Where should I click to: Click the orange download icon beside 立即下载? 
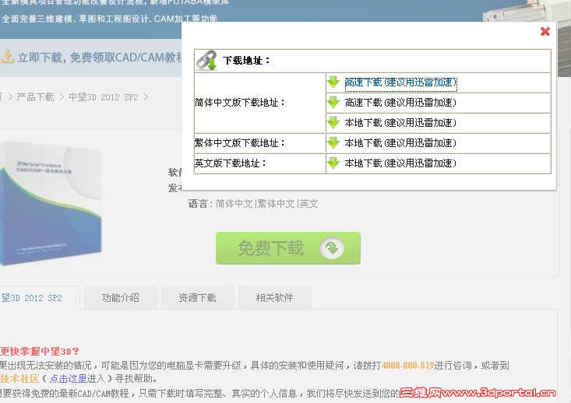[7, 56]
